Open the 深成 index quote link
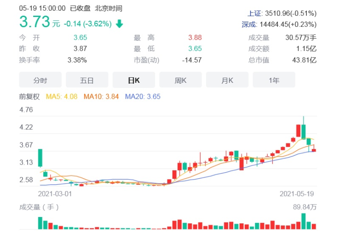 coord(249,24)
